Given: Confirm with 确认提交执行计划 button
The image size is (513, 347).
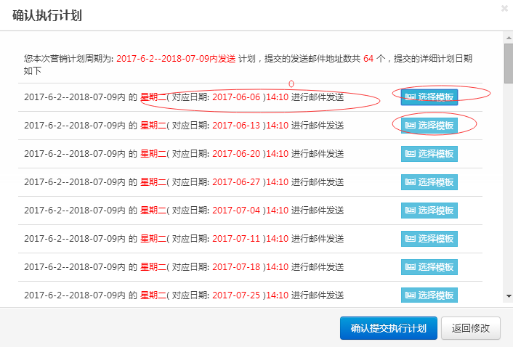Looking at the screenshot, I should 388,327.
